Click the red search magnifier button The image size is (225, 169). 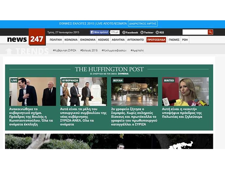click(x=210, y=32)
